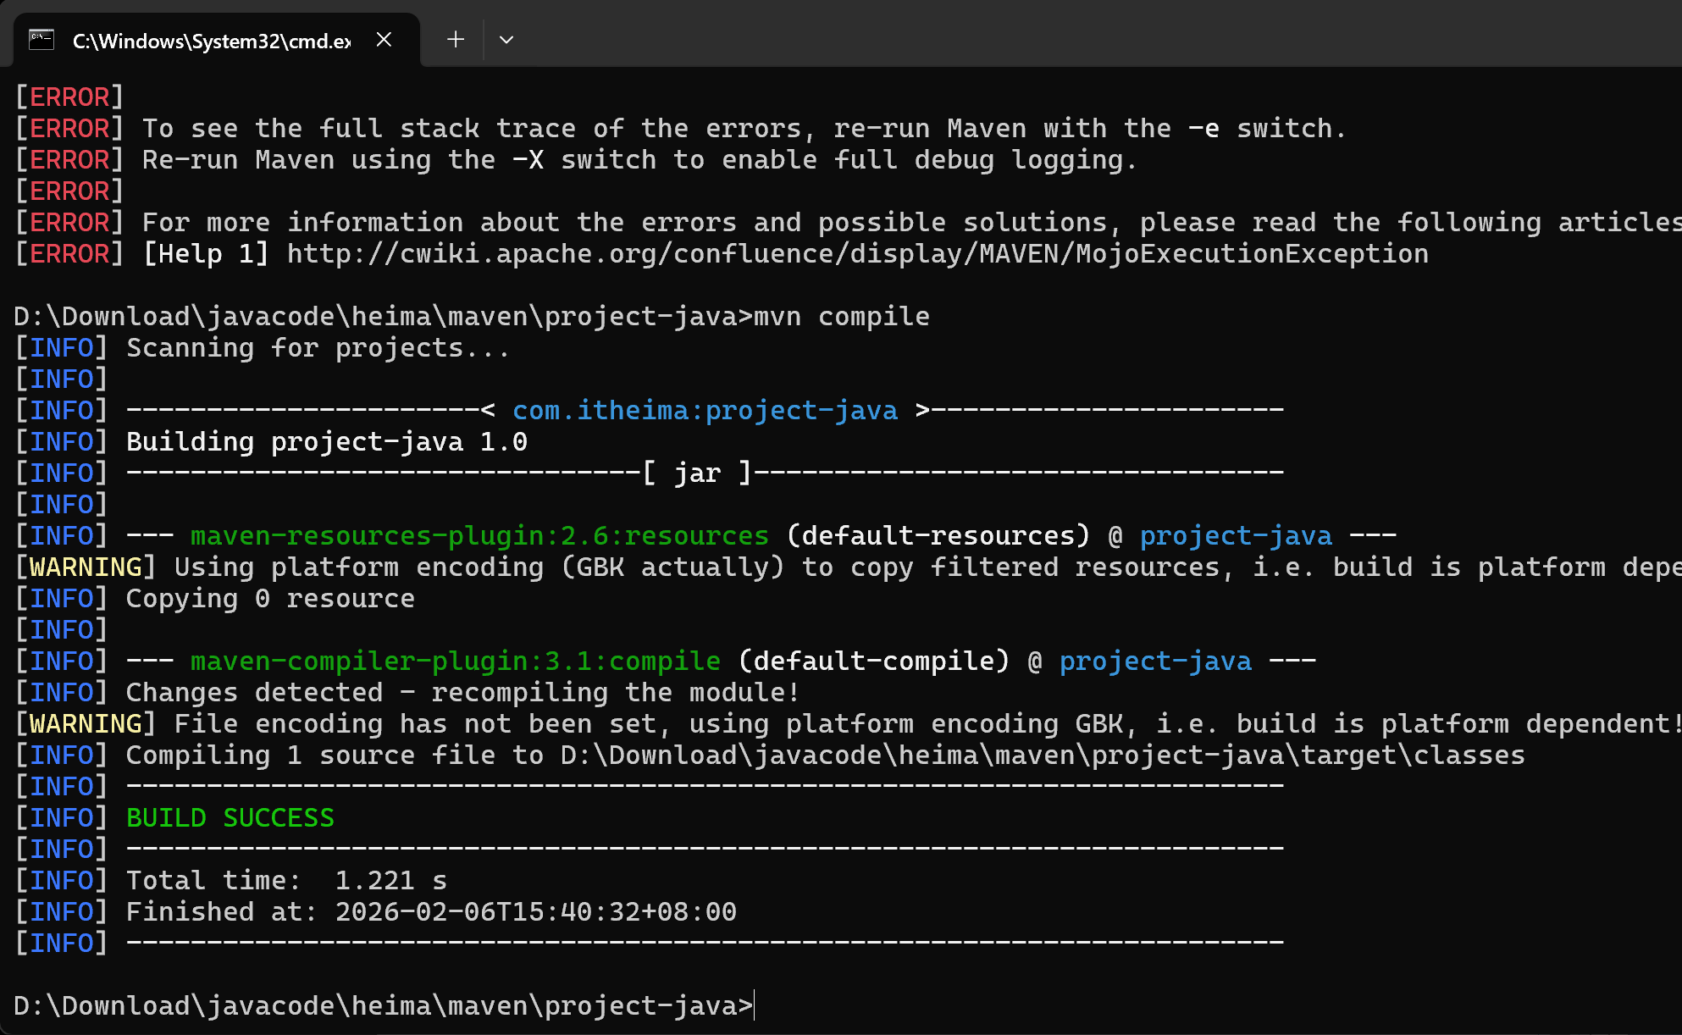The image size is (1682, 1035).
Task: Click the WARNING 'File encoding has not been set'
Action: click(848, 724)
